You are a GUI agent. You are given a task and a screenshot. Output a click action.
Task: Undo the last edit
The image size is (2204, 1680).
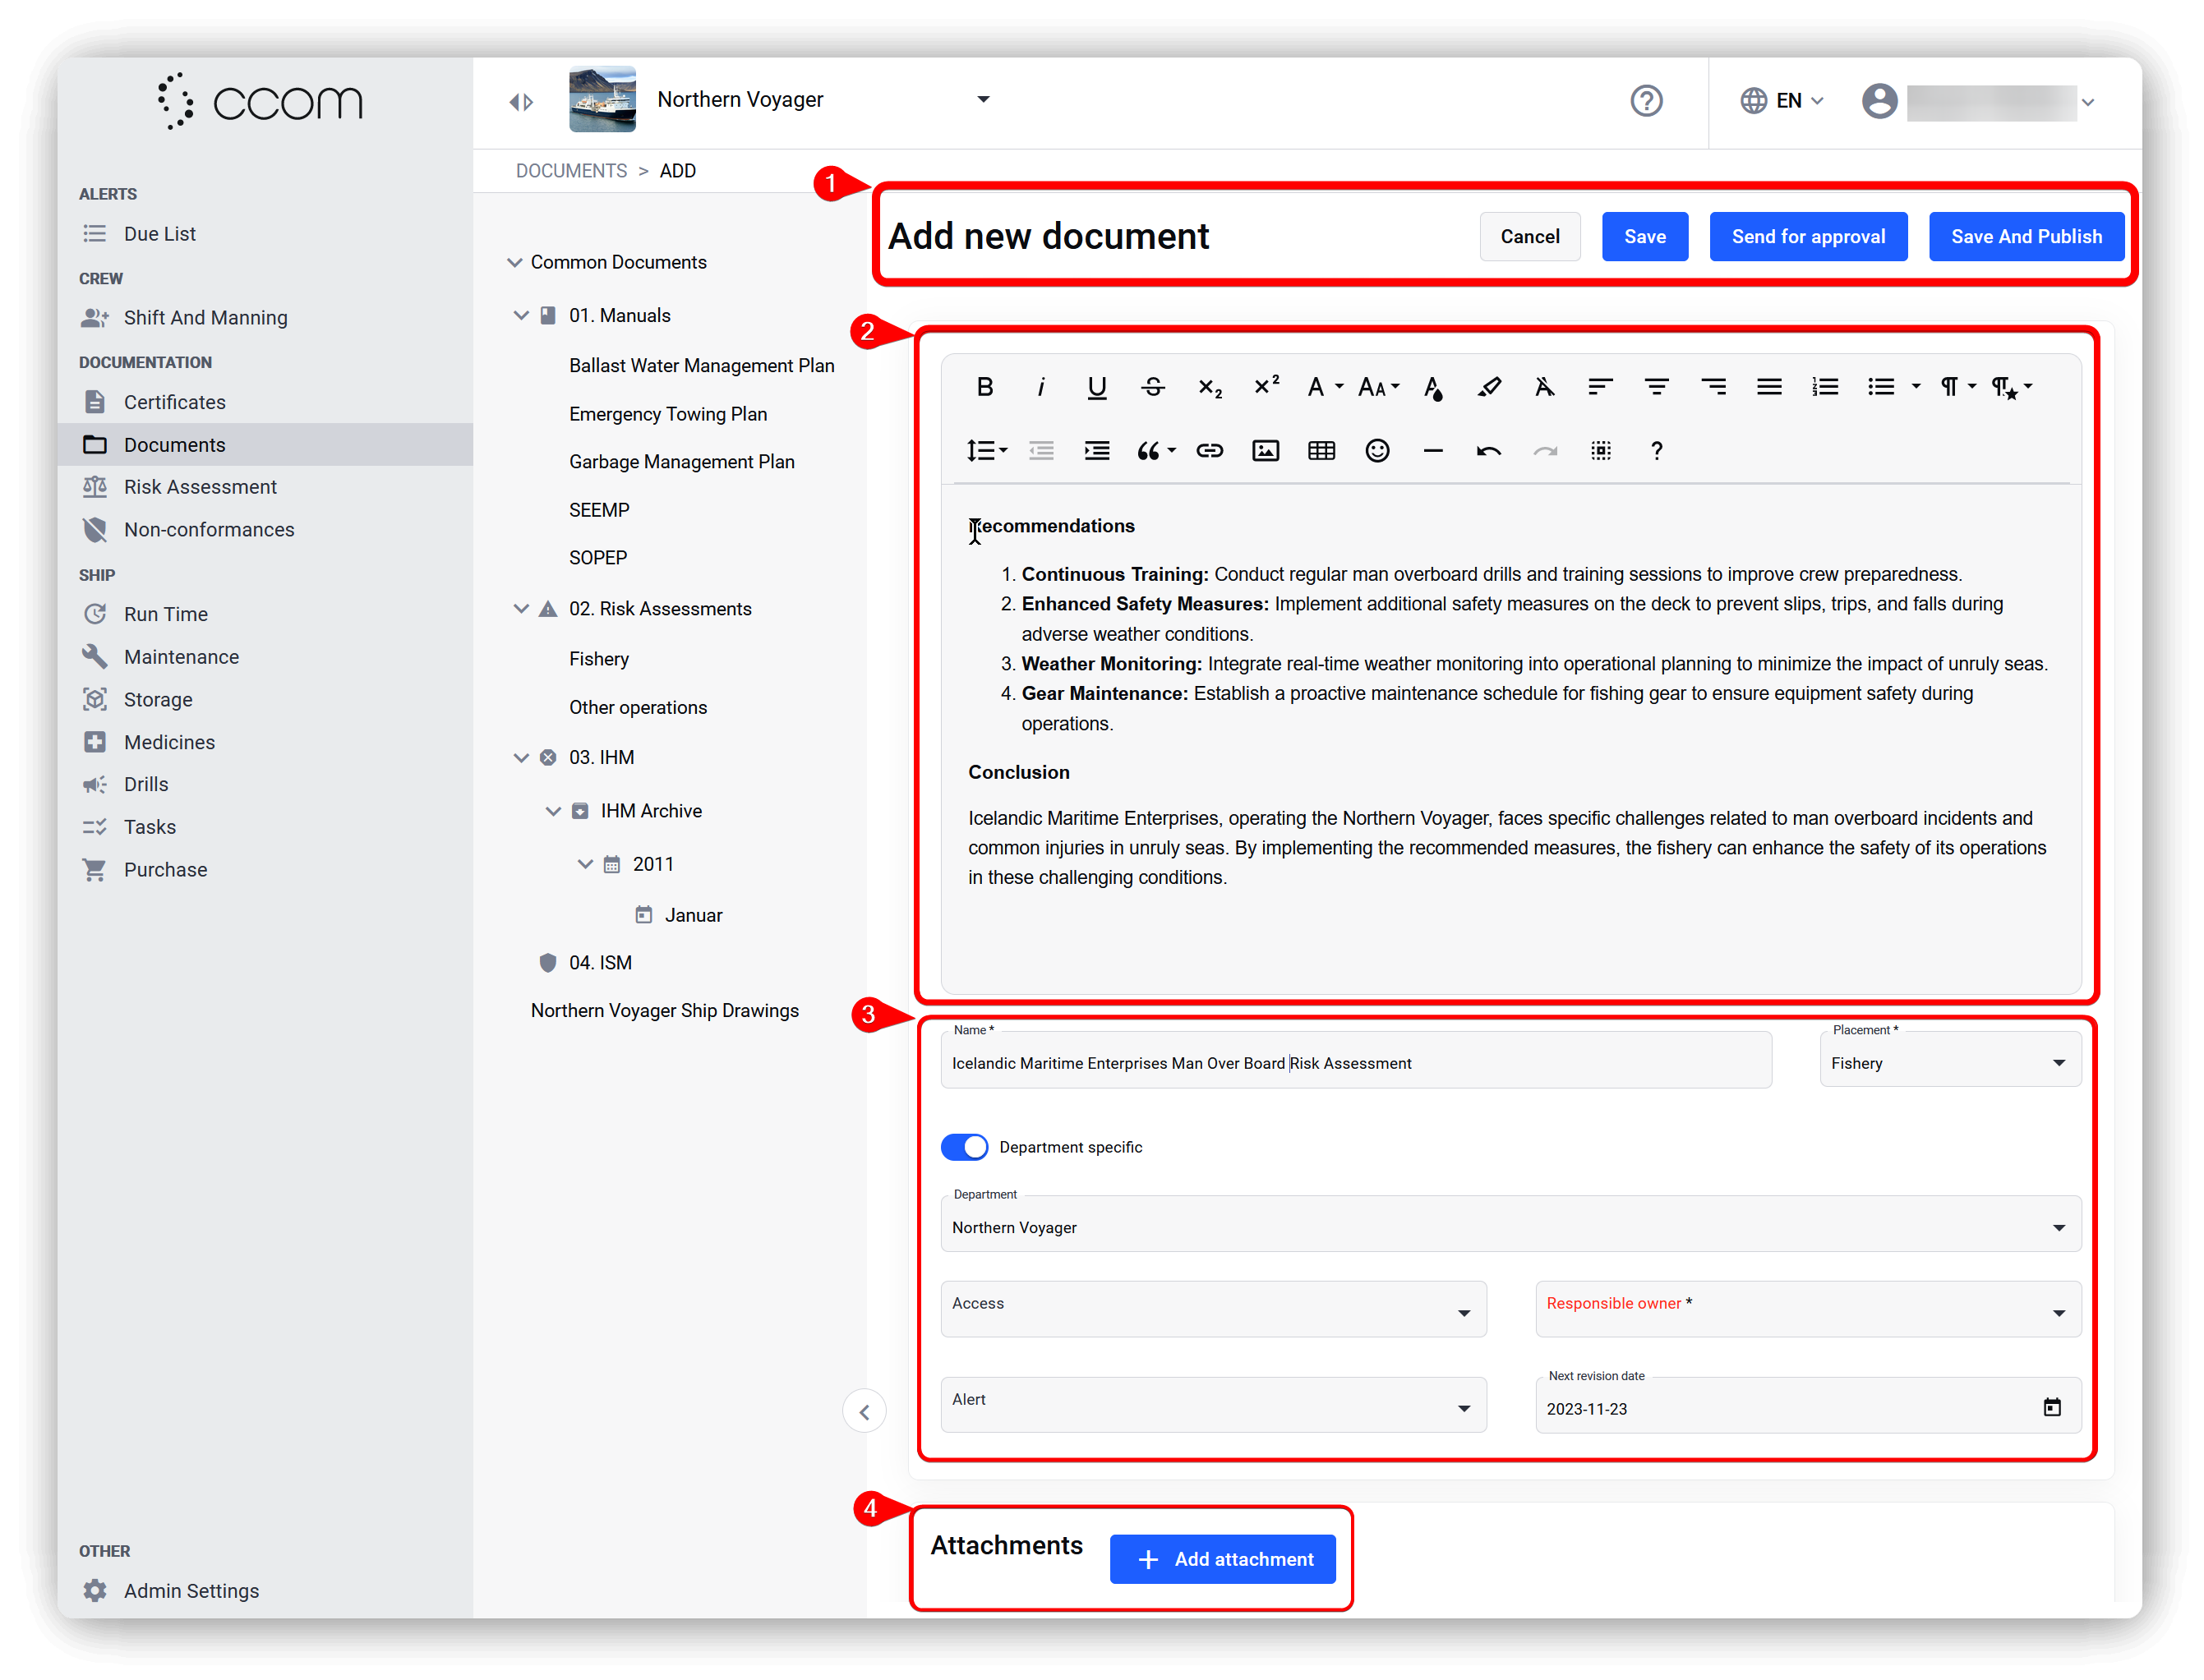tap(1487, 451)
